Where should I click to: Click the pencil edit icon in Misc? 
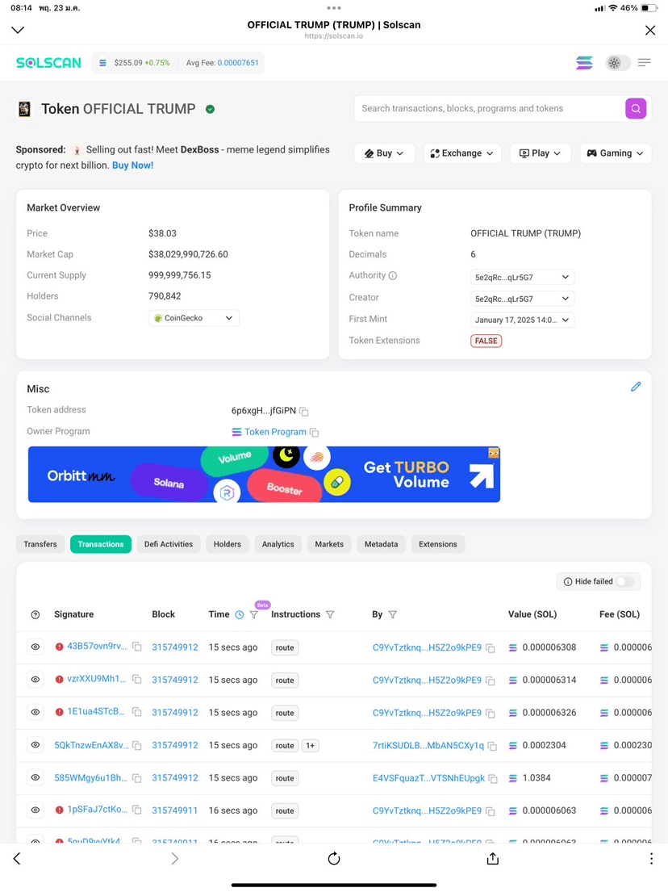click(x=636, y=387)
